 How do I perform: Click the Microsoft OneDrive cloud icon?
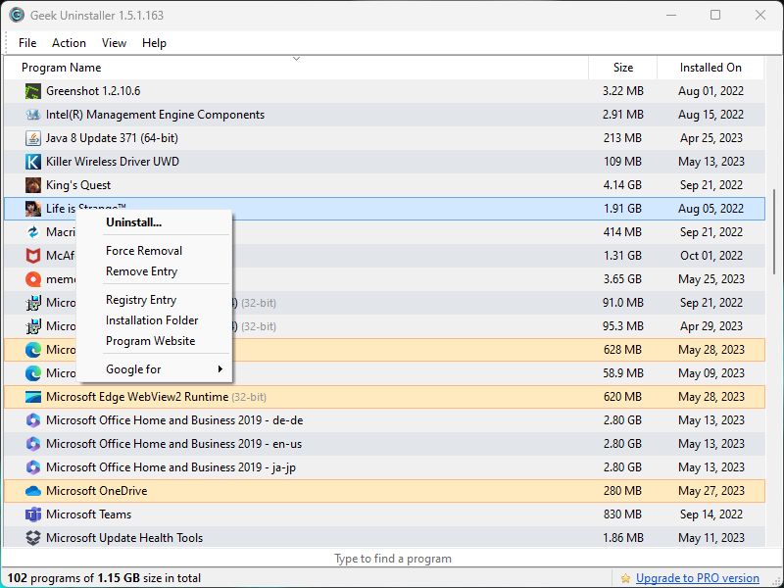33,491
